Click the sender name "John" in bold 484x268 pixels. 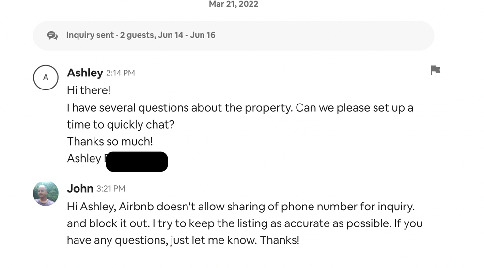pyautogui.click(x=80, y=188)
